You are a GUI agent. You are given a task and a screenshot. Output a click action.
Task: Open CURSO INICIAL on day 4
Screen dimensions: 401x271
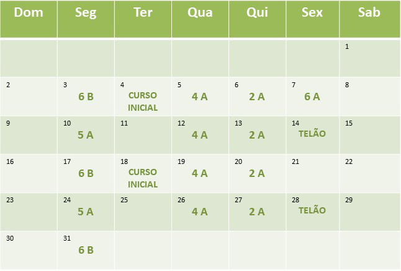coord(143,101)
